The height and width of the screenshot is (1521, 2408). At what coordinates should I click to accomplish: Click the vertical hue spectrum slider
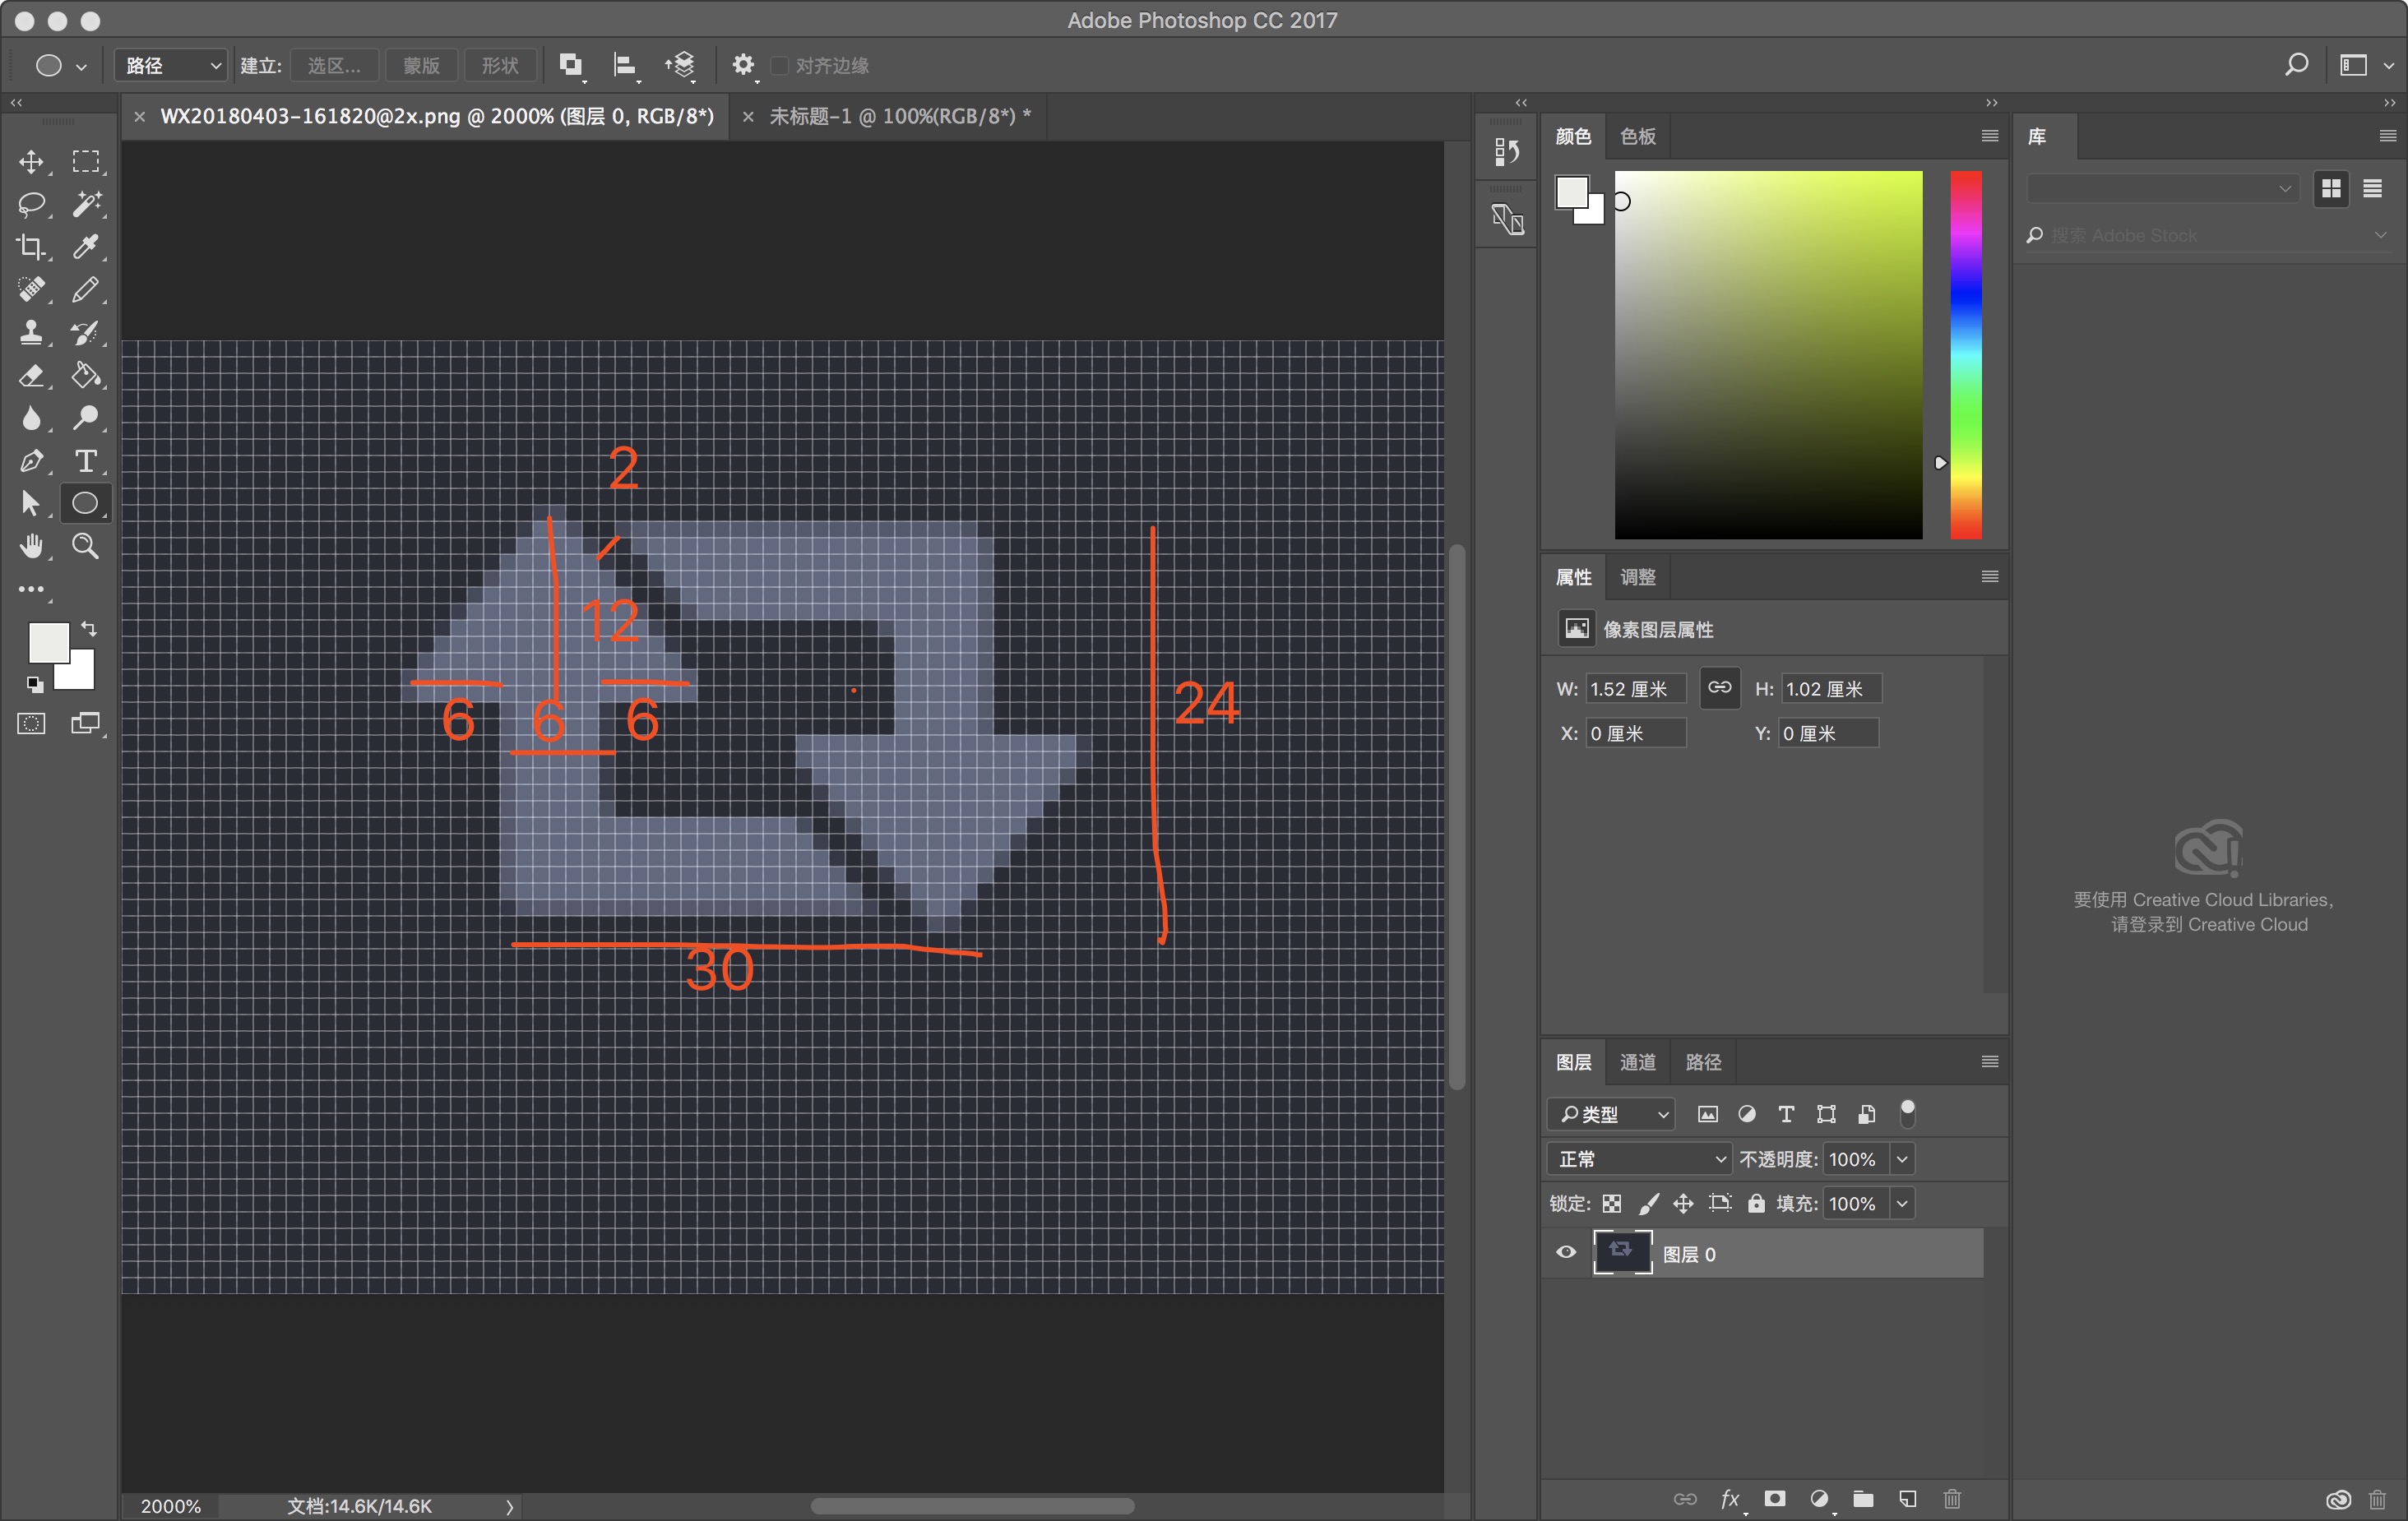click(x=1965, y=355)
